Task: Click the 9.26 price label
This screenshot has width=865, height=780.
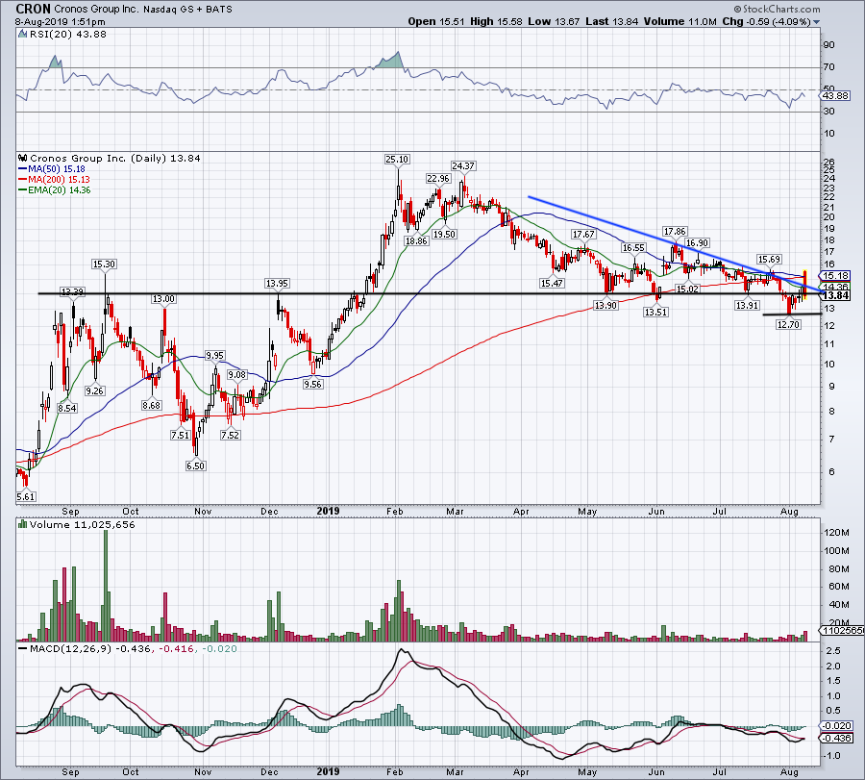Action: tap(94, 390)
